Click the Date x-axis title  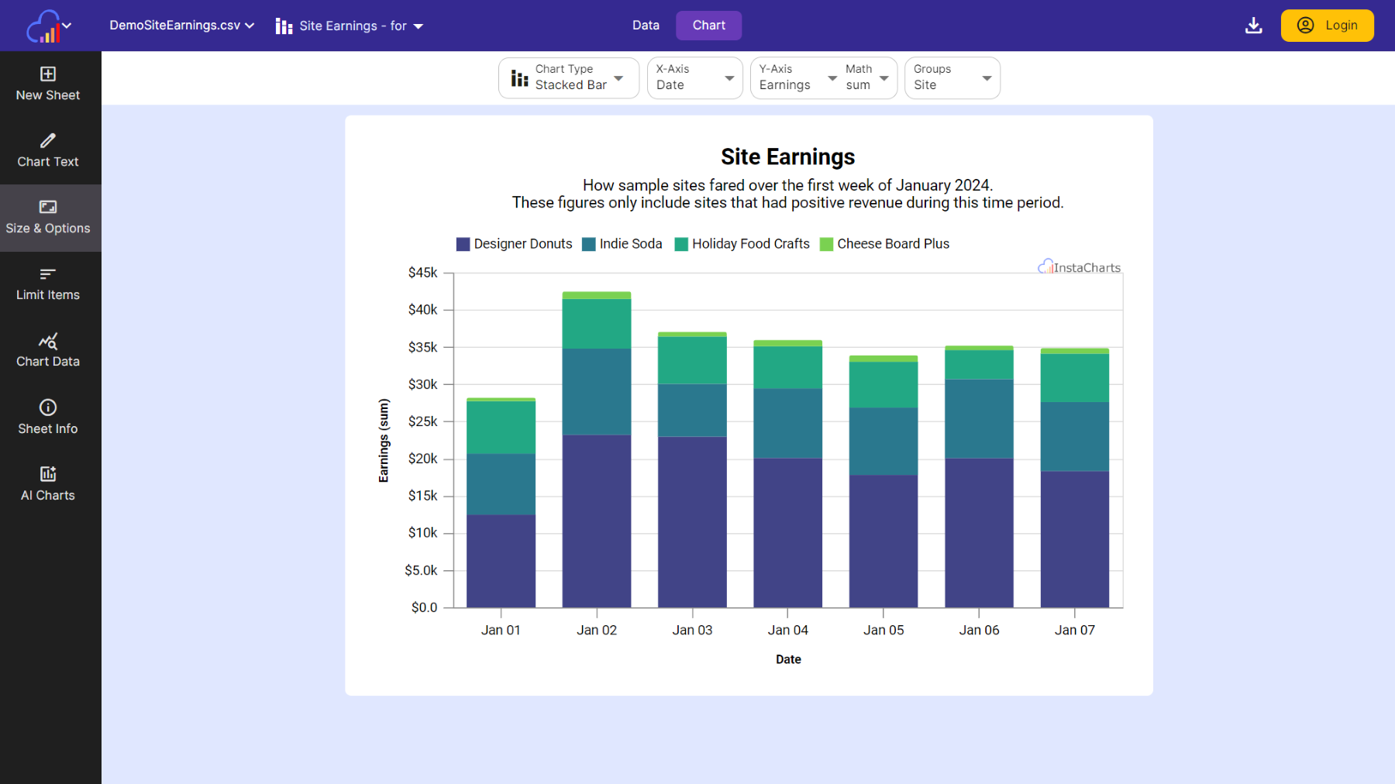(x=788, y=659)
